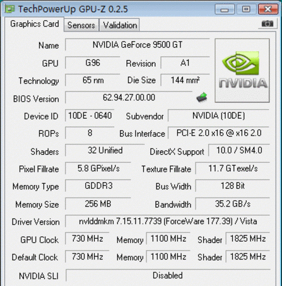Click the "DirectX Support" label
Viewport: 282px width, 286px height.
tap(177, 152)
